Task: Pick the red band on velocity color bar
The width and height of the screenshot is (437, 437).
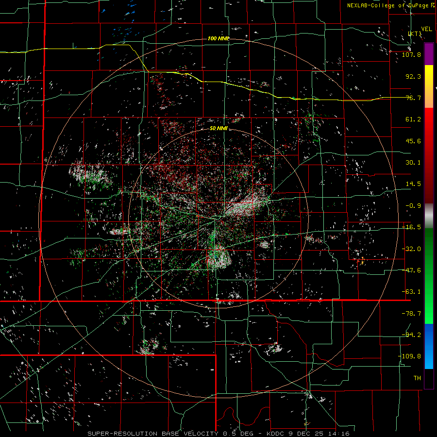Action: tap(429, 155)
